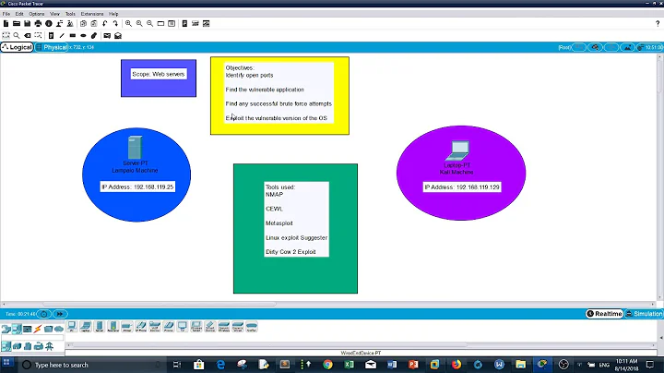
Task: Pick the Inspect magnifier tool
Action: click(17, 36)
